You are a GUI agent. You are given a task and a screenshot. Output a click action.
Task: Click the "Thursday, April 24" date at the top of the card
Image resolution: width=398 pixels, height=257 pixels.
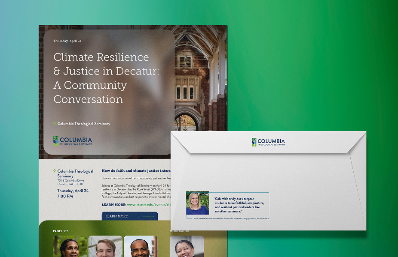click(x=67, y=41)
